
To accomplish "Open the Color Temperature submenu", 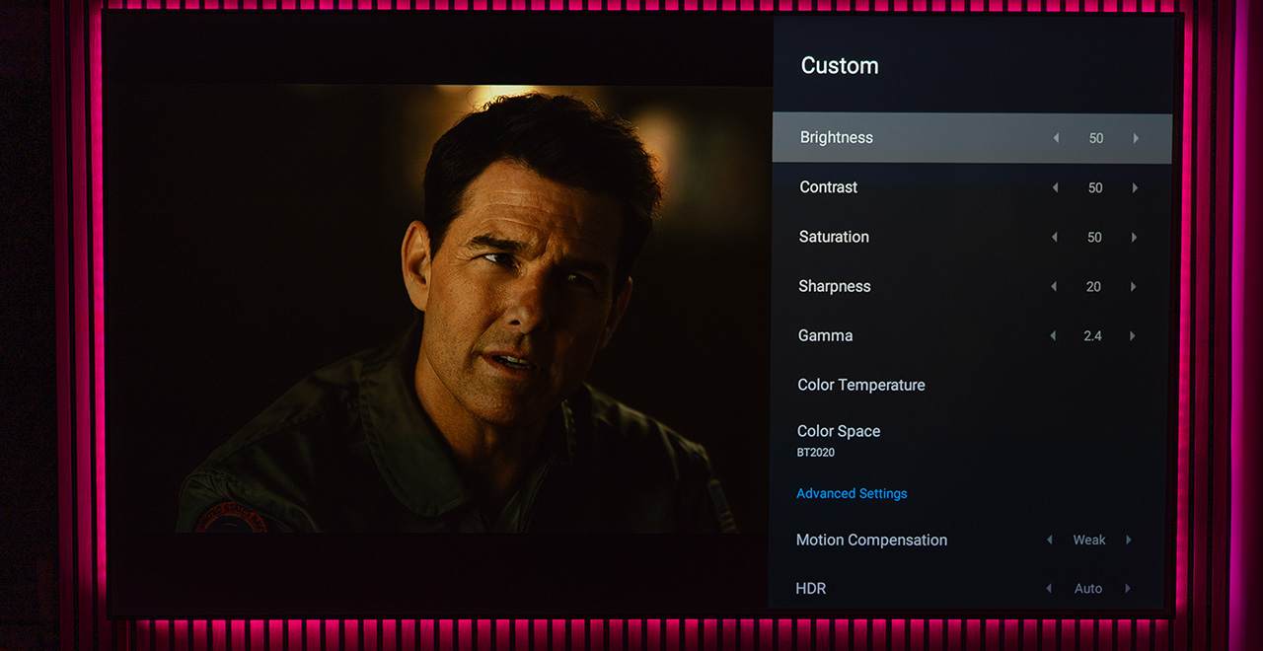I will tap(860, 385).
